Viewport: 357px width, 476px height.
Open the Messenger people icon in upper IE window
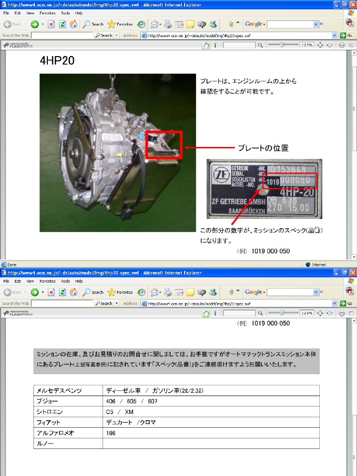[x=213, y=24]
